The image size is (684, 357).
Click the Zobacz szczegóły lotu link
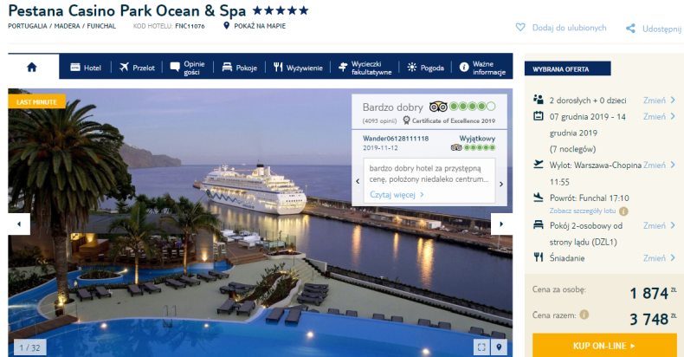pyautogui.click(x=583, y=211)
